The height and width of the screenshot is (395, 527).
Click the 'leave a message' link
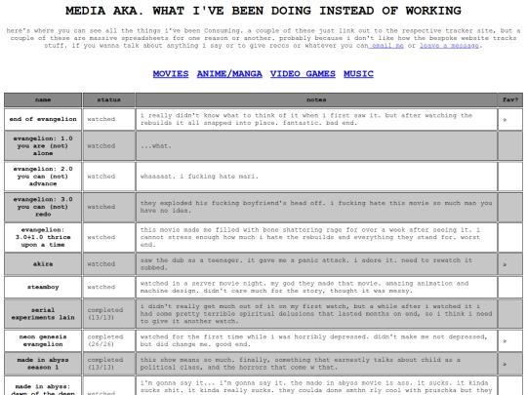tap(449, 45)
